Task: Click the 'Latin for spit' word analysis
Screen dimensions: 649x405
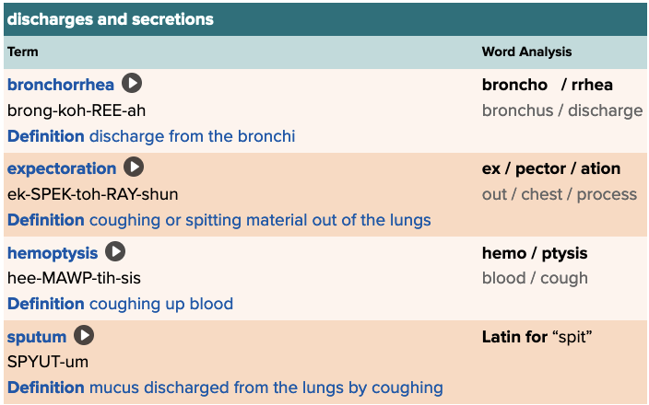Action: pos(537,337)
